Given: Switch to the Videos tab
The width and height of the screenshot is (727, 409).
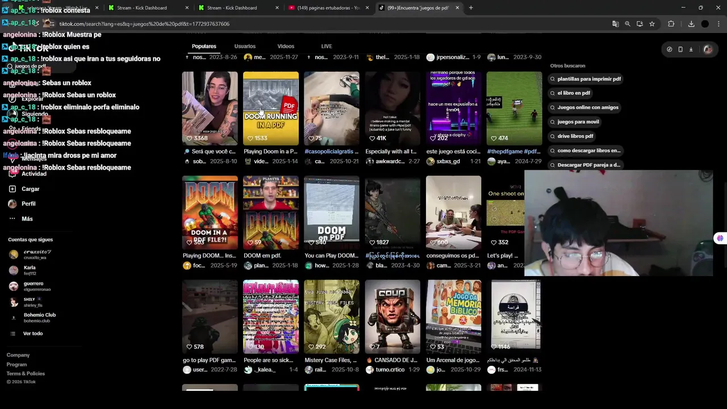Looking at the screenshot, I should click(286, 46).
